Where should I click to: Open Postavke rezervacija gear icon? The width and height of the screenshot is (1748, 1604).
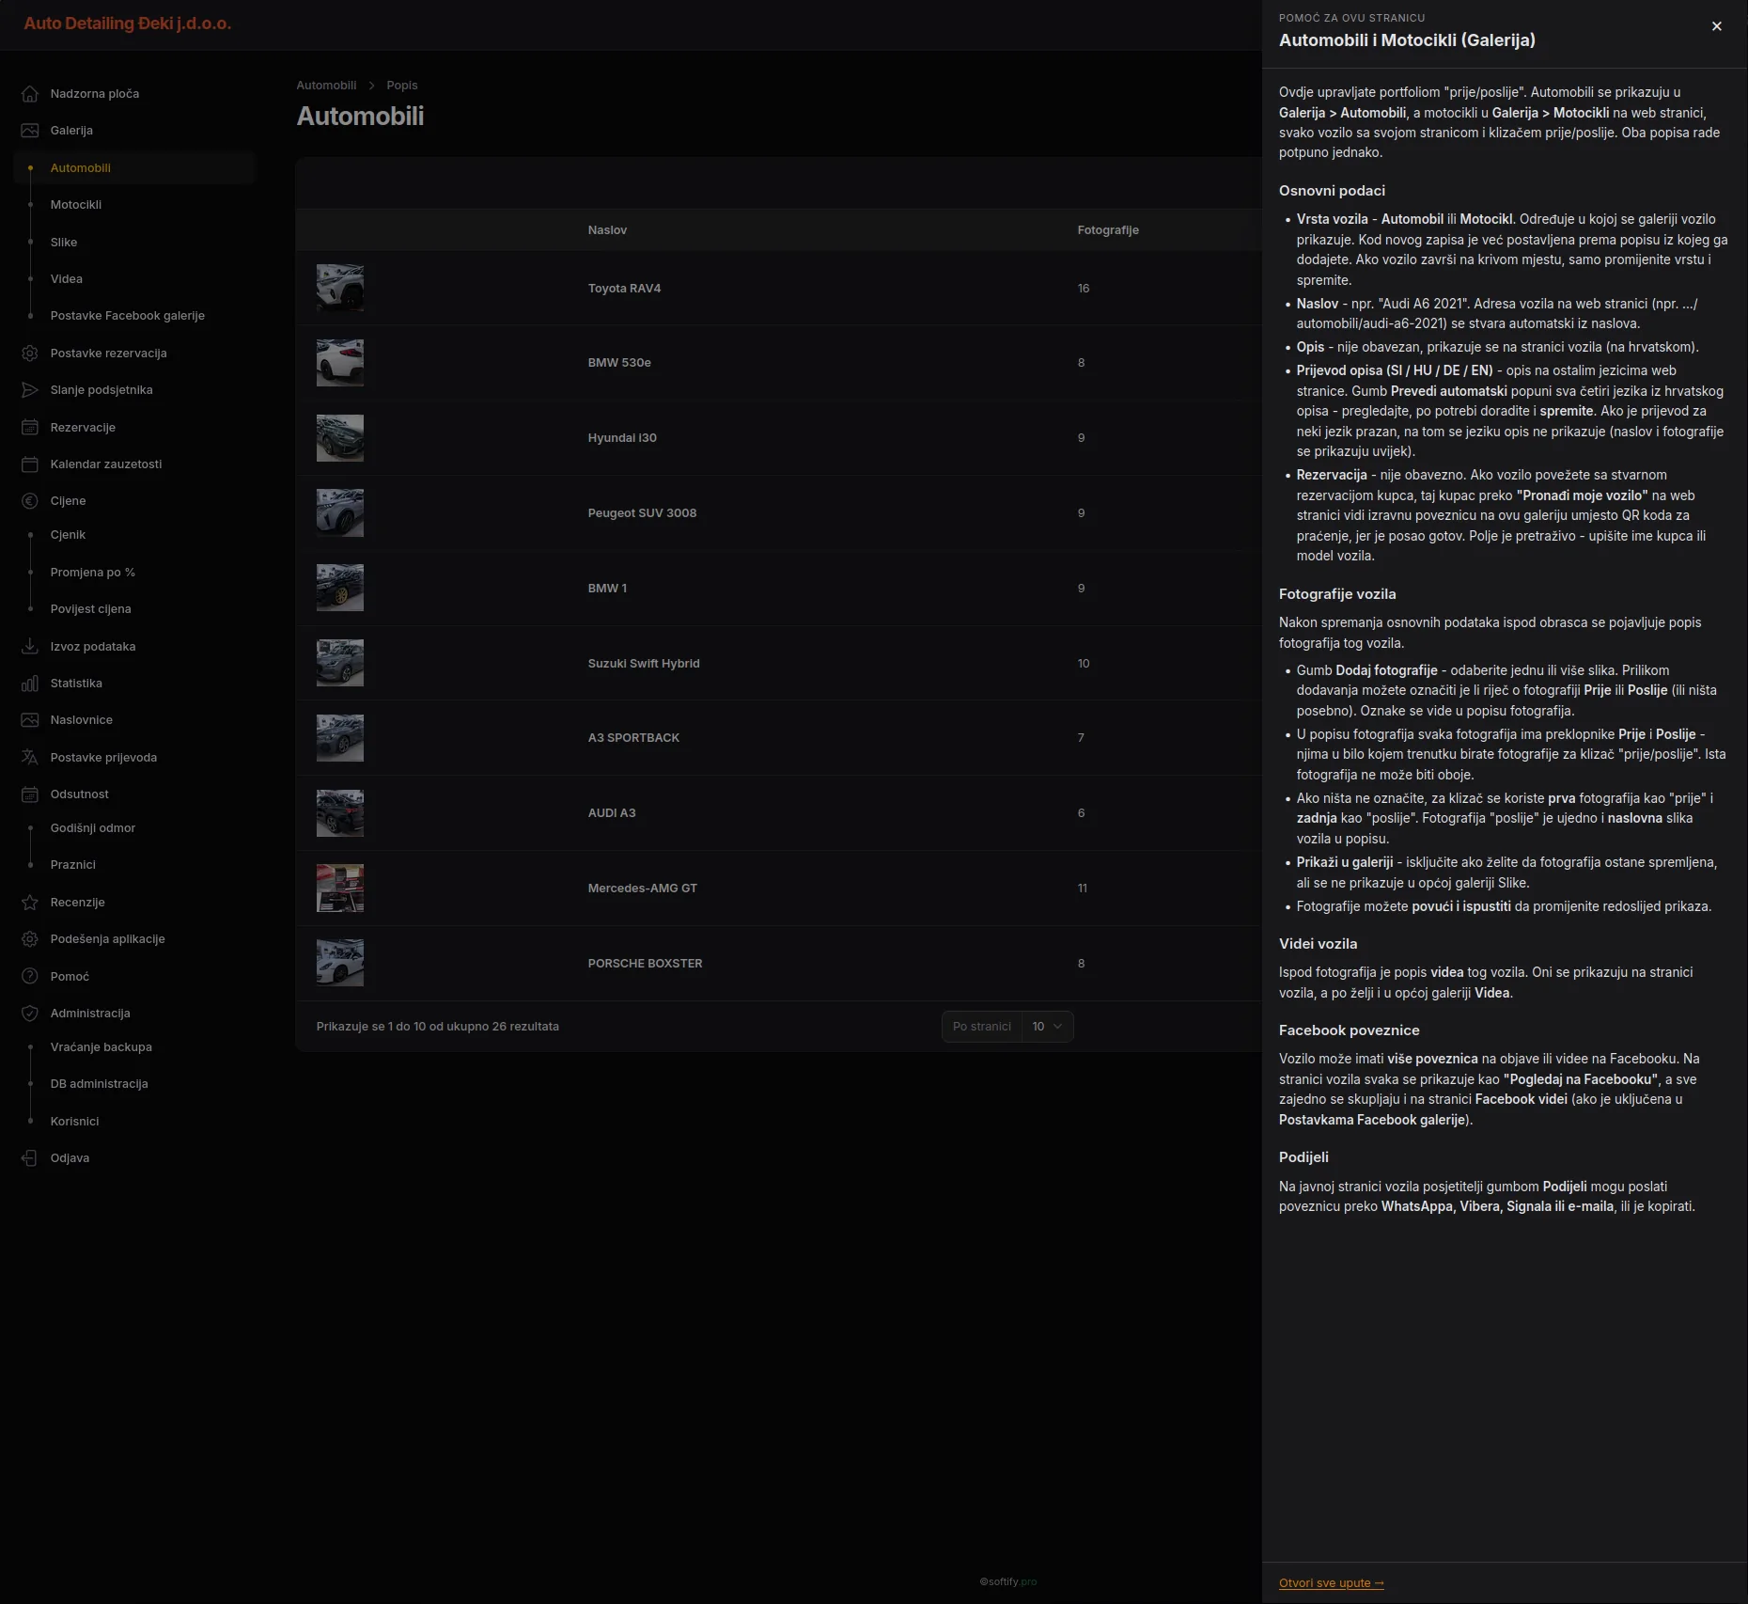30,354
